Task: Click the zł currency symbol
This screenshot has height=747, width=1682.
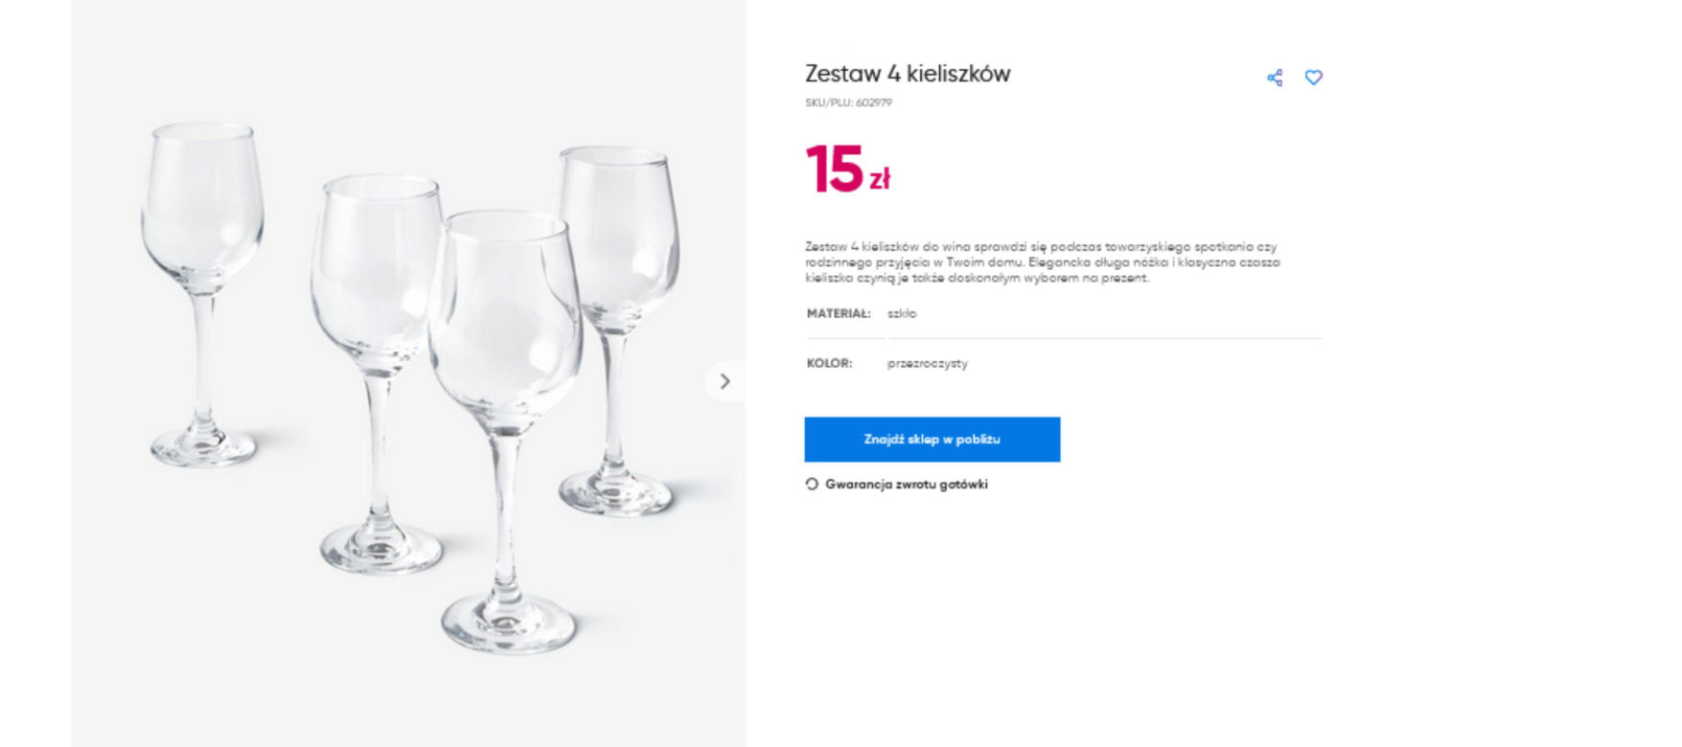Action: (x=880, y=178)
